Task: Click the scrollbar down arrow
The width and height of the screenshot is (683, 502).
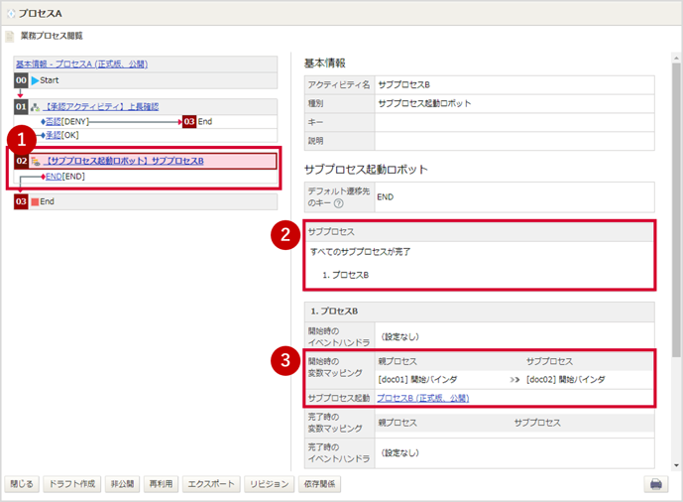Action: 676,465
